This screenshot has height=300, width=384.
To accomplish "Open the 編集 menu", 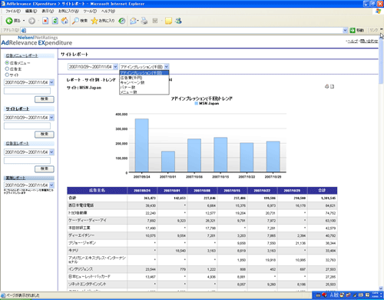I will (31, 12).
